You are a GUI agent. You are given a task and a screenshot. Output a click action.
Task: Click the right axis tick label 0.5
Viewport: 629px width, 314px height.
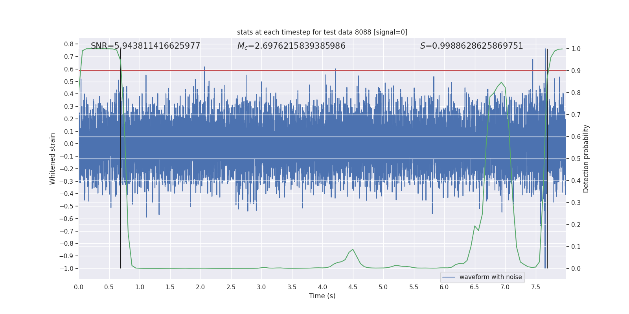pyautogui.click(x=576, y=159)
